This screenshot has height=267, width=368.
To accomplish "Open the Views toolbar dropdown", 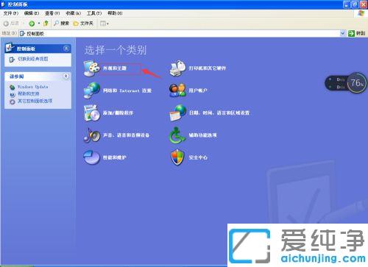I will coord(105,24).
